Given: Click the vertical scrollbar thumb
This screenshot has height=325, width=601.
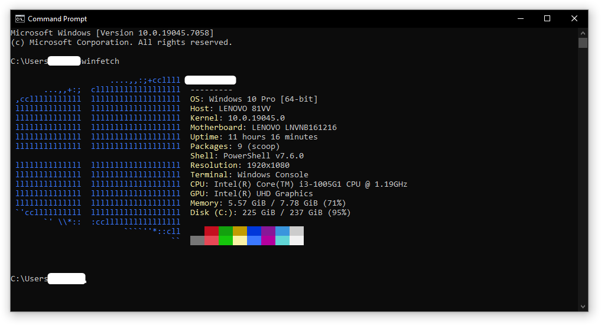Looking at the screenshot, I should pyautogui.click(x=583, y=43).
